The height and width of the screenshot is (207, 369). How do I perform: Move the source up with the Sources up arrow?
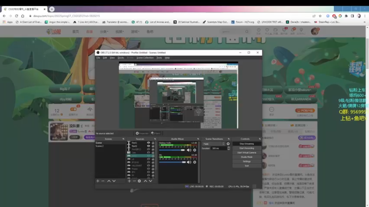click(x=145, y=181)
